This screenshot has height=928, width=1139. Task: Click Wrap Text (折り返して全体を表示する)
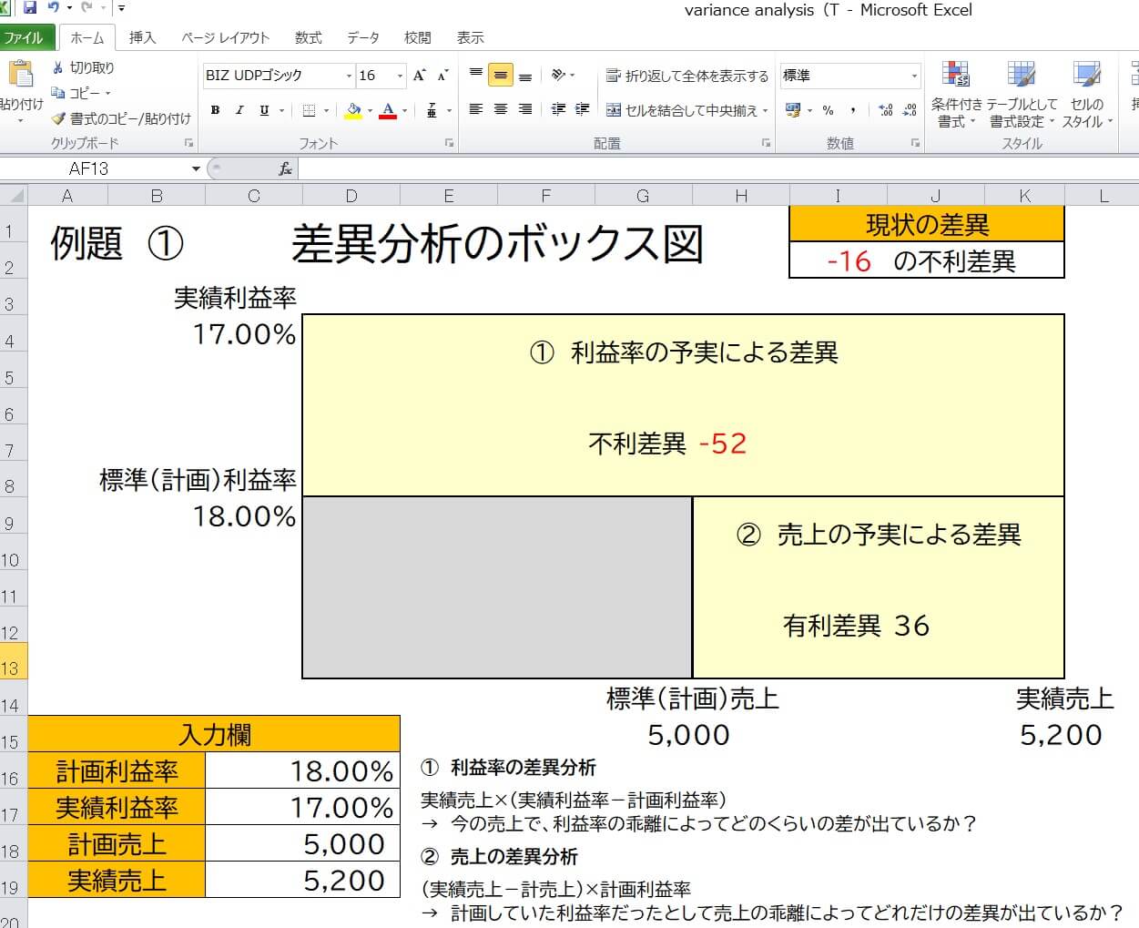(687, 76)
